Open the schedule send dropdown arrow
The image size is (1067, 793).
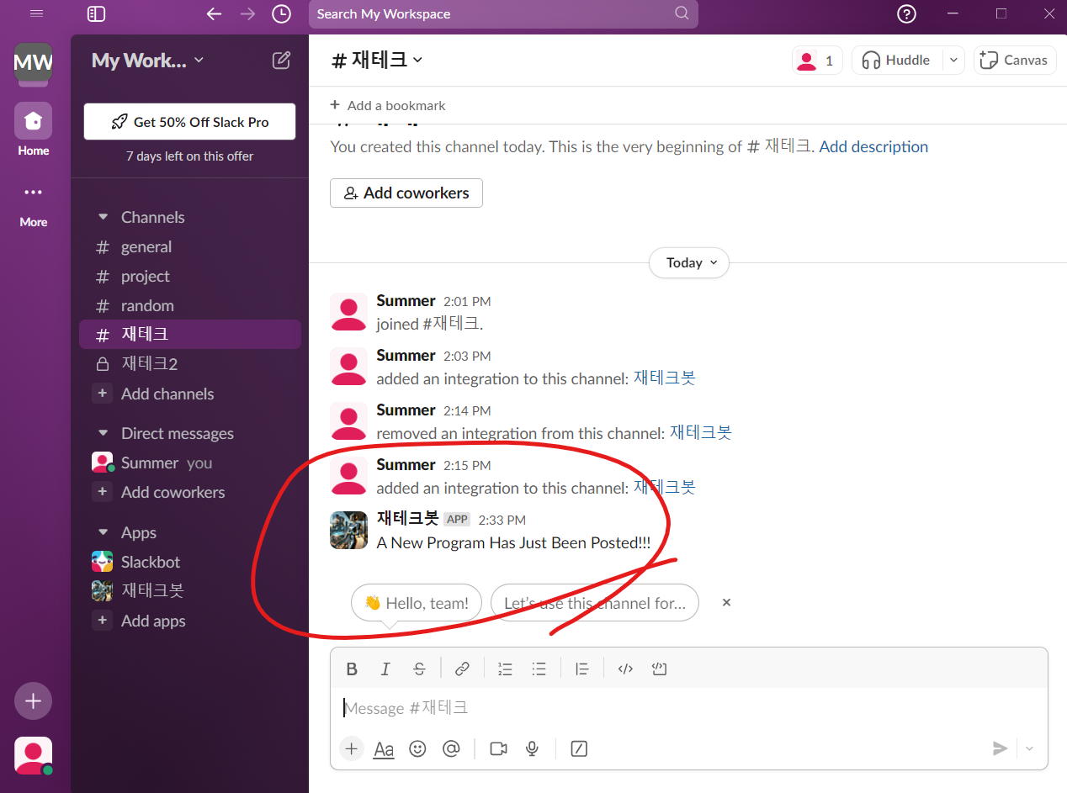coord(1029,748)
